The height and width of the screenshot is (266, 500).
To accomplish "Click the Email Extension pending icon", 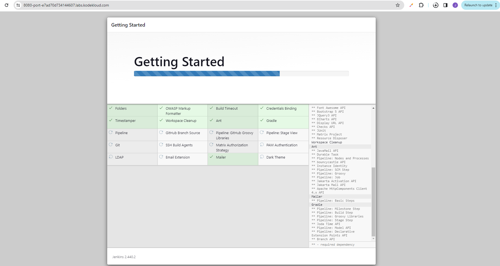I will [x=161, y=157].
